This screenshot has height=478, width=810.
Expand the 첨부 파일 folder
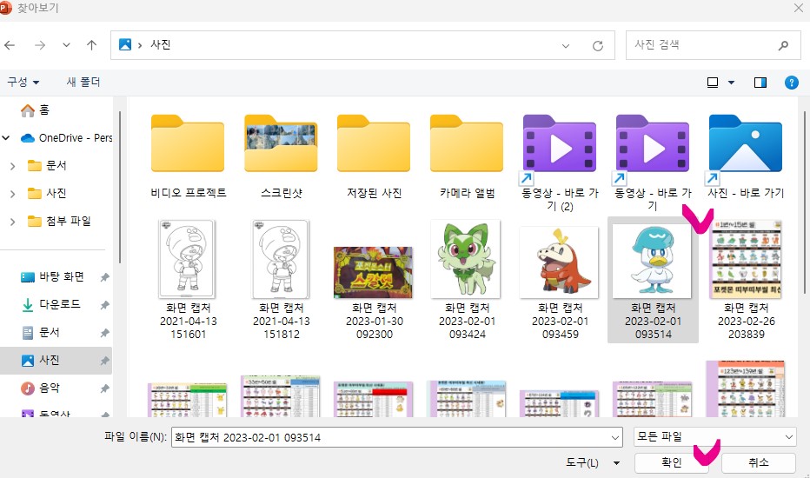(x=13, y=222)
